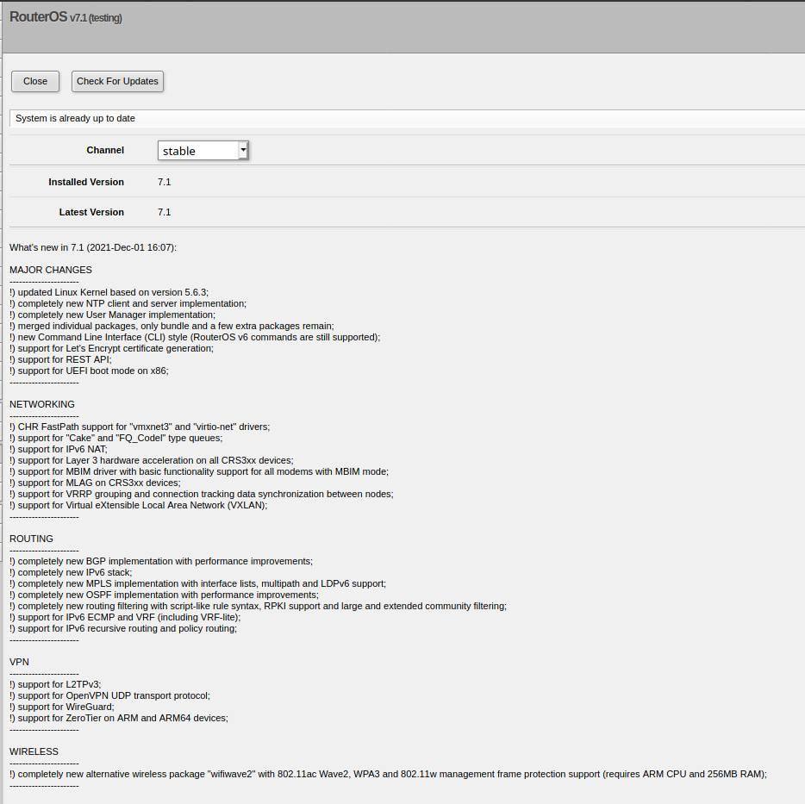Screen dimensions: 805x804
Task: Click line about UEFI boot mode on x86
Action: 89,371
